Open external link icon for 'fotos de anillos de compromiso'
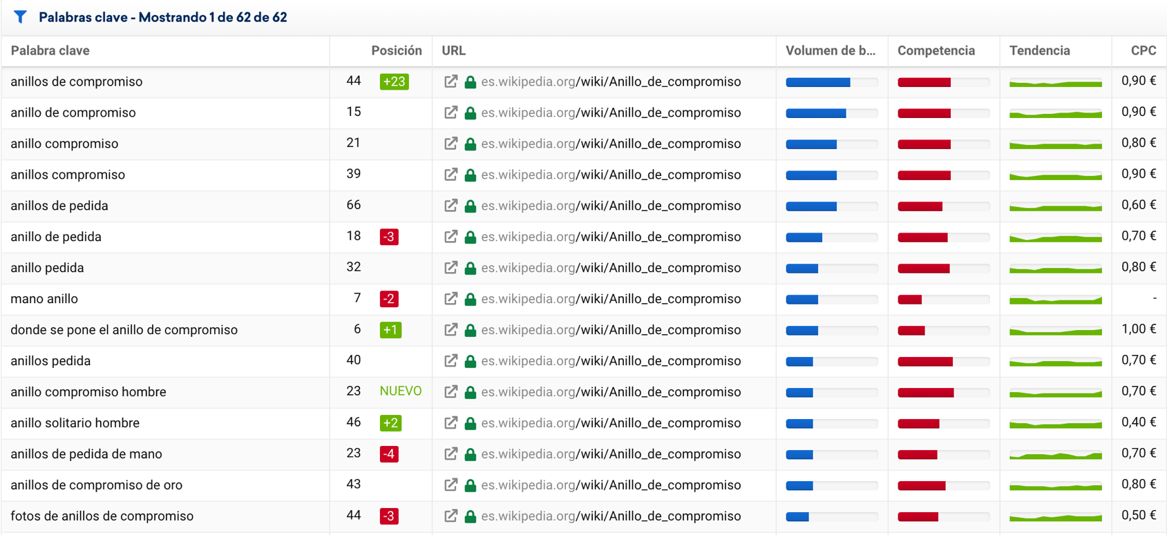 coord(450,516)
